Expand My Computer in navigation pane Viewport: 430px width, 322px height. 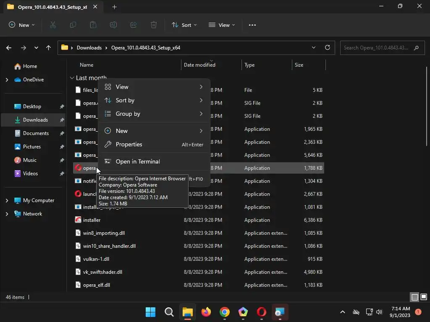7,200
